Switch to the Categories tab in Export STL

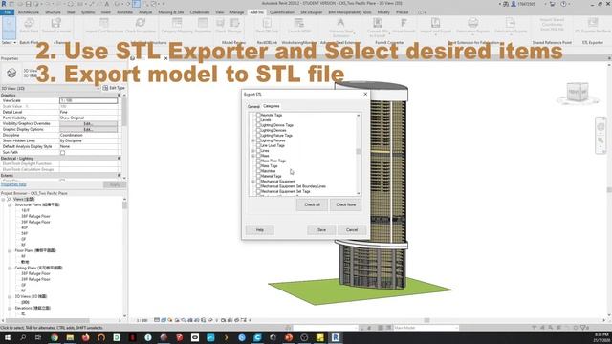click(271, 106)
